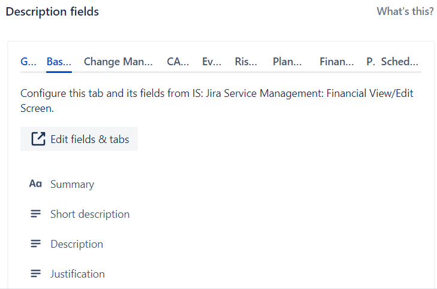437x289 pixels.
Task: Open the Plan... tab
Action: (x=287, y=62)
